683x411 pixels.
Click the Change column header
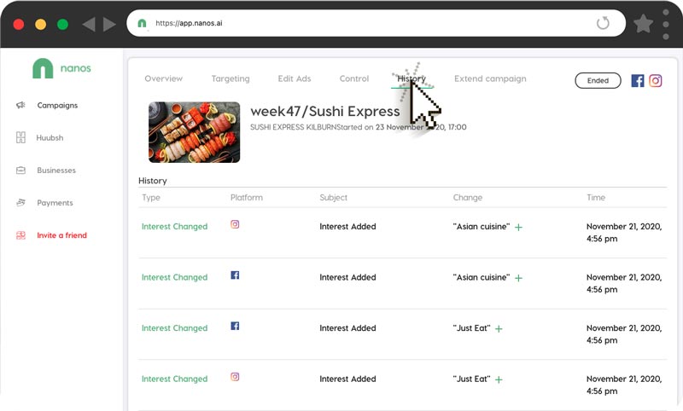click(467, 198)
